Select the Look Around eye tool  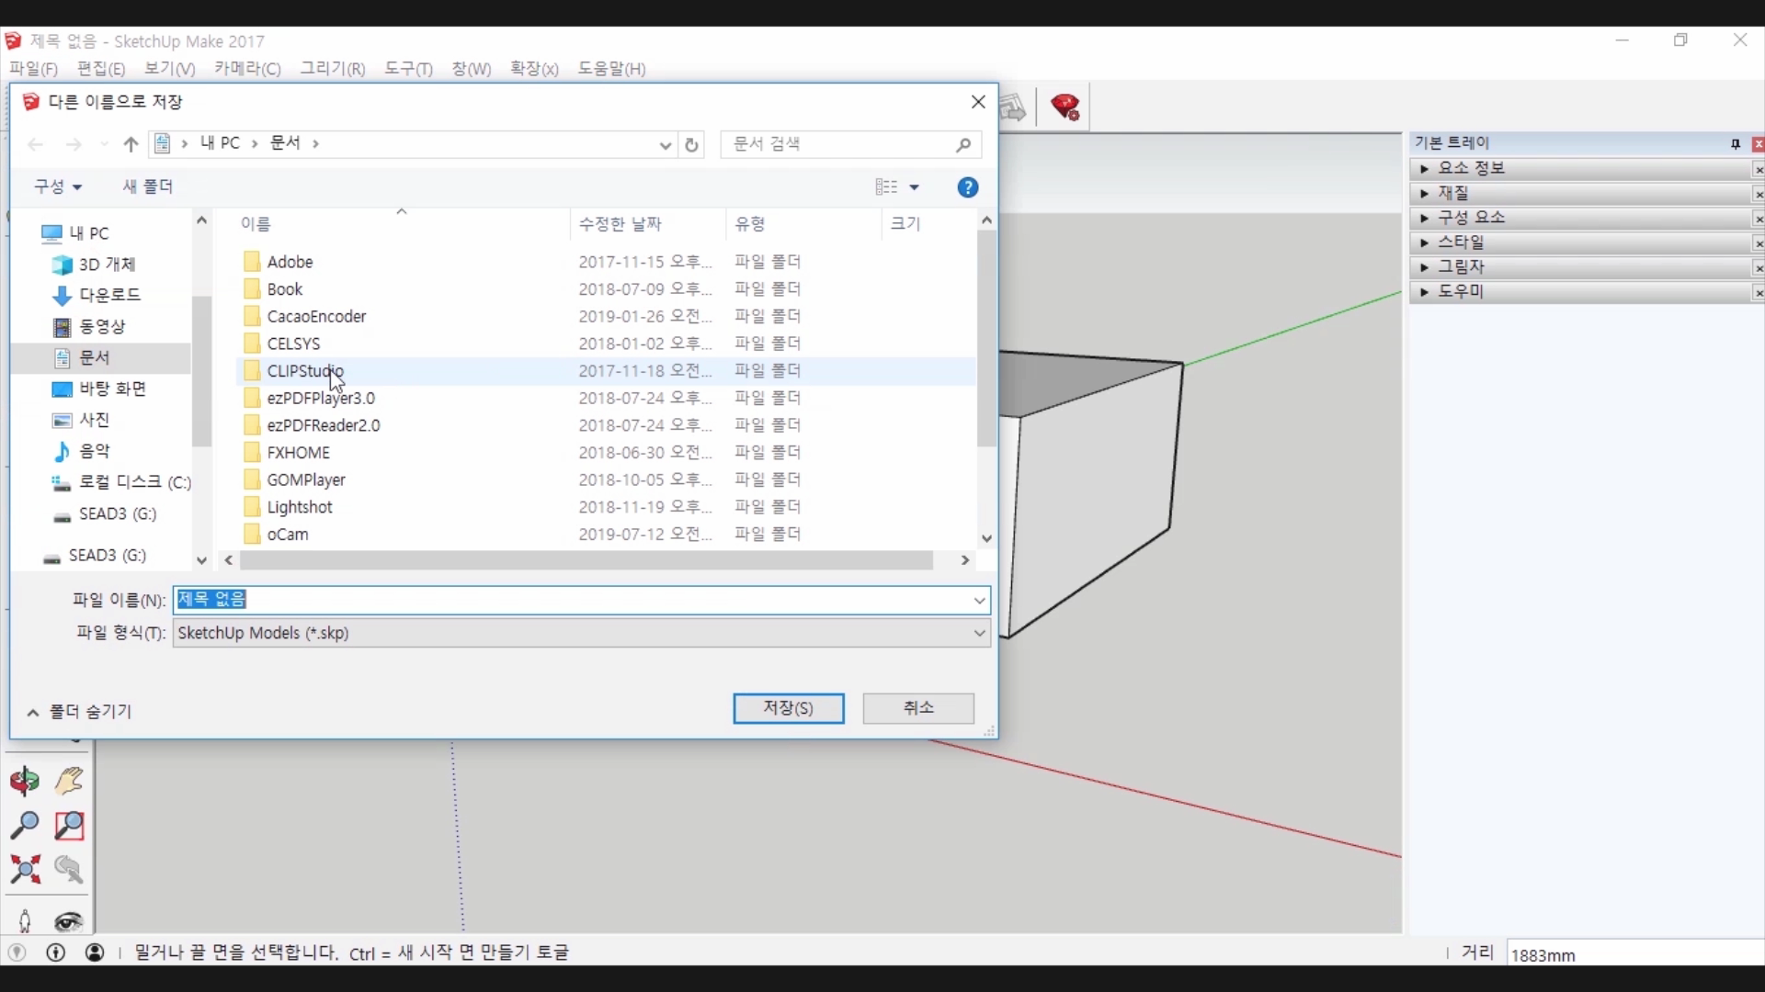(69, 920)
